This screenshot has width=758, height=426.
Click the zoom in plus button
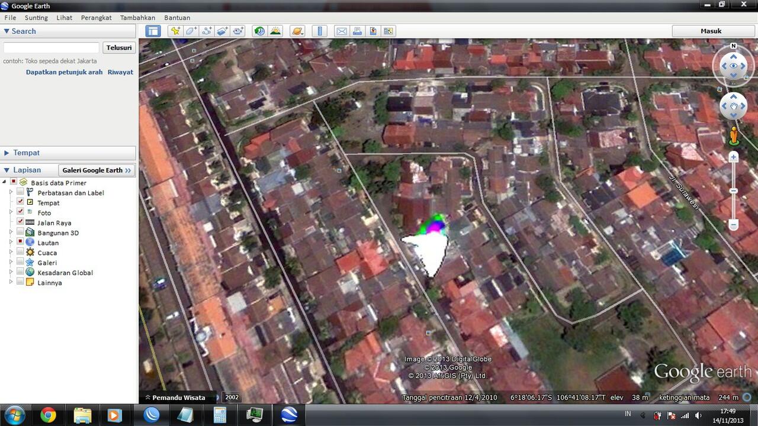click(734, 157)
